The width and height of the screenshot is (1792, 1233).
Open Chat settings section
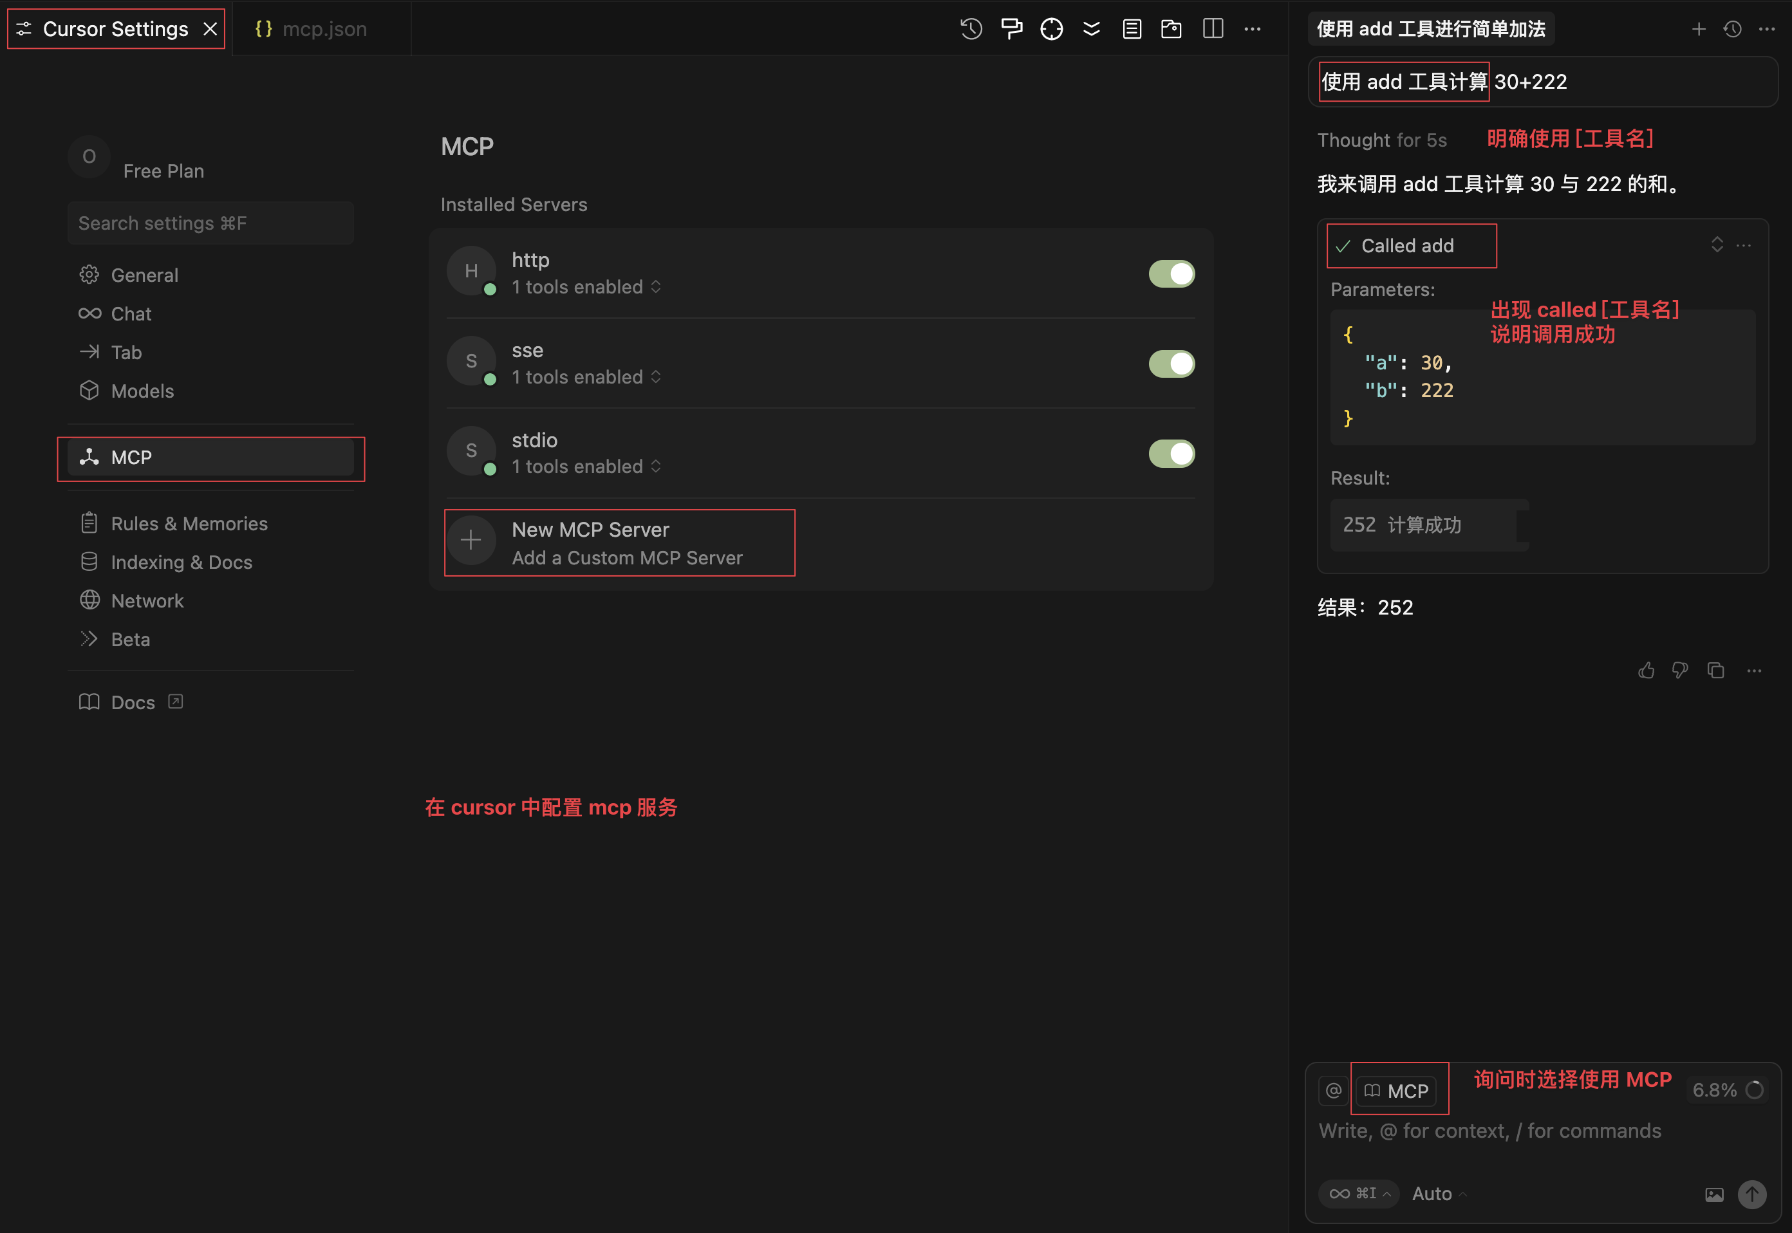click(210, 313)
